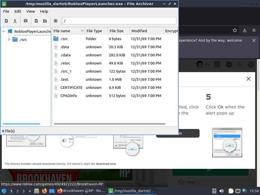Image resolution: width=260 pixels, height=195 pixels.
Task: Click the Robux hexagon icon
Action: coord(229,64)
